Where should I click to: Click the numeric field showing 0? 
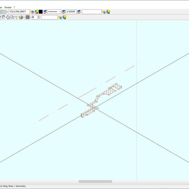coord(34,17)
